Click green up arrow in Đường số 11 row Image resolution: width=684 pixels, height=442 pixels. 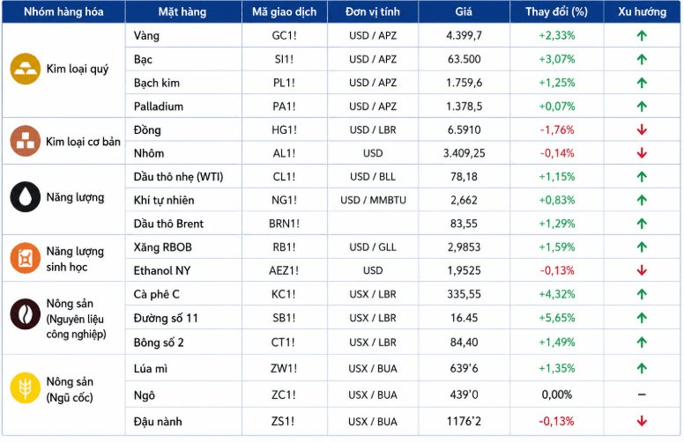coord(642,318)
